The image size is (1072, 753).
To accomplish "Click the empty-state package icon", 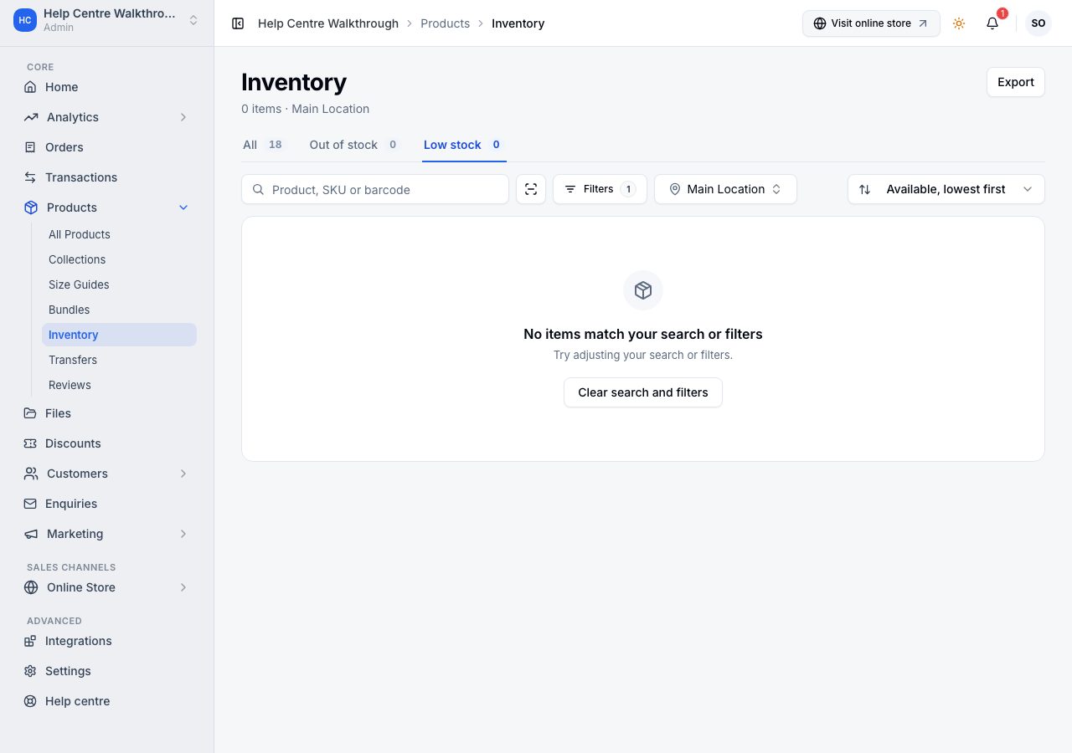I will click(x=643, y=290).
